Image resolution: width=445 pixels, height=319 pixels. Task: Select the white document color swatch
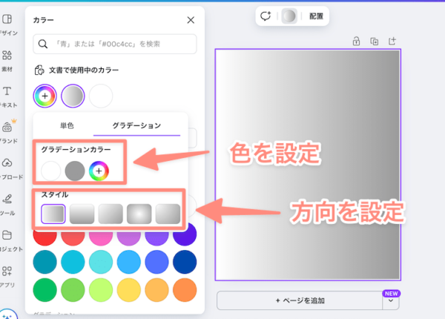tap(101, 96)
